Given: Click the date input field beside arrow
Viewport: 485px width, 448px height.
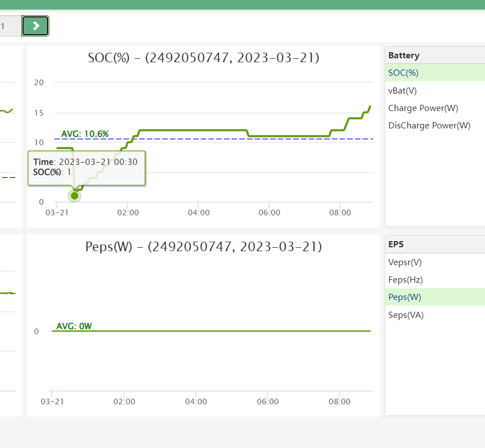Looking at the screenshot, I should point(11,26).
